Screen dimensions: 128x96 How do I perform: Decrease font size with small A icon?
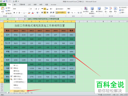coord(39,9)
